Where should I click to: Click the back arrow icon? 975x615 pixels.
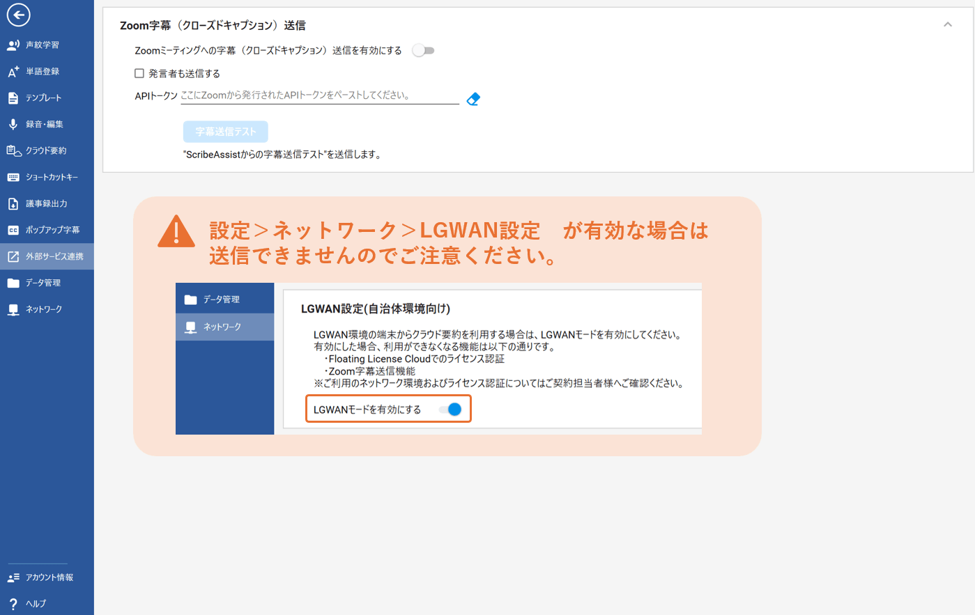tap(18, 15)
